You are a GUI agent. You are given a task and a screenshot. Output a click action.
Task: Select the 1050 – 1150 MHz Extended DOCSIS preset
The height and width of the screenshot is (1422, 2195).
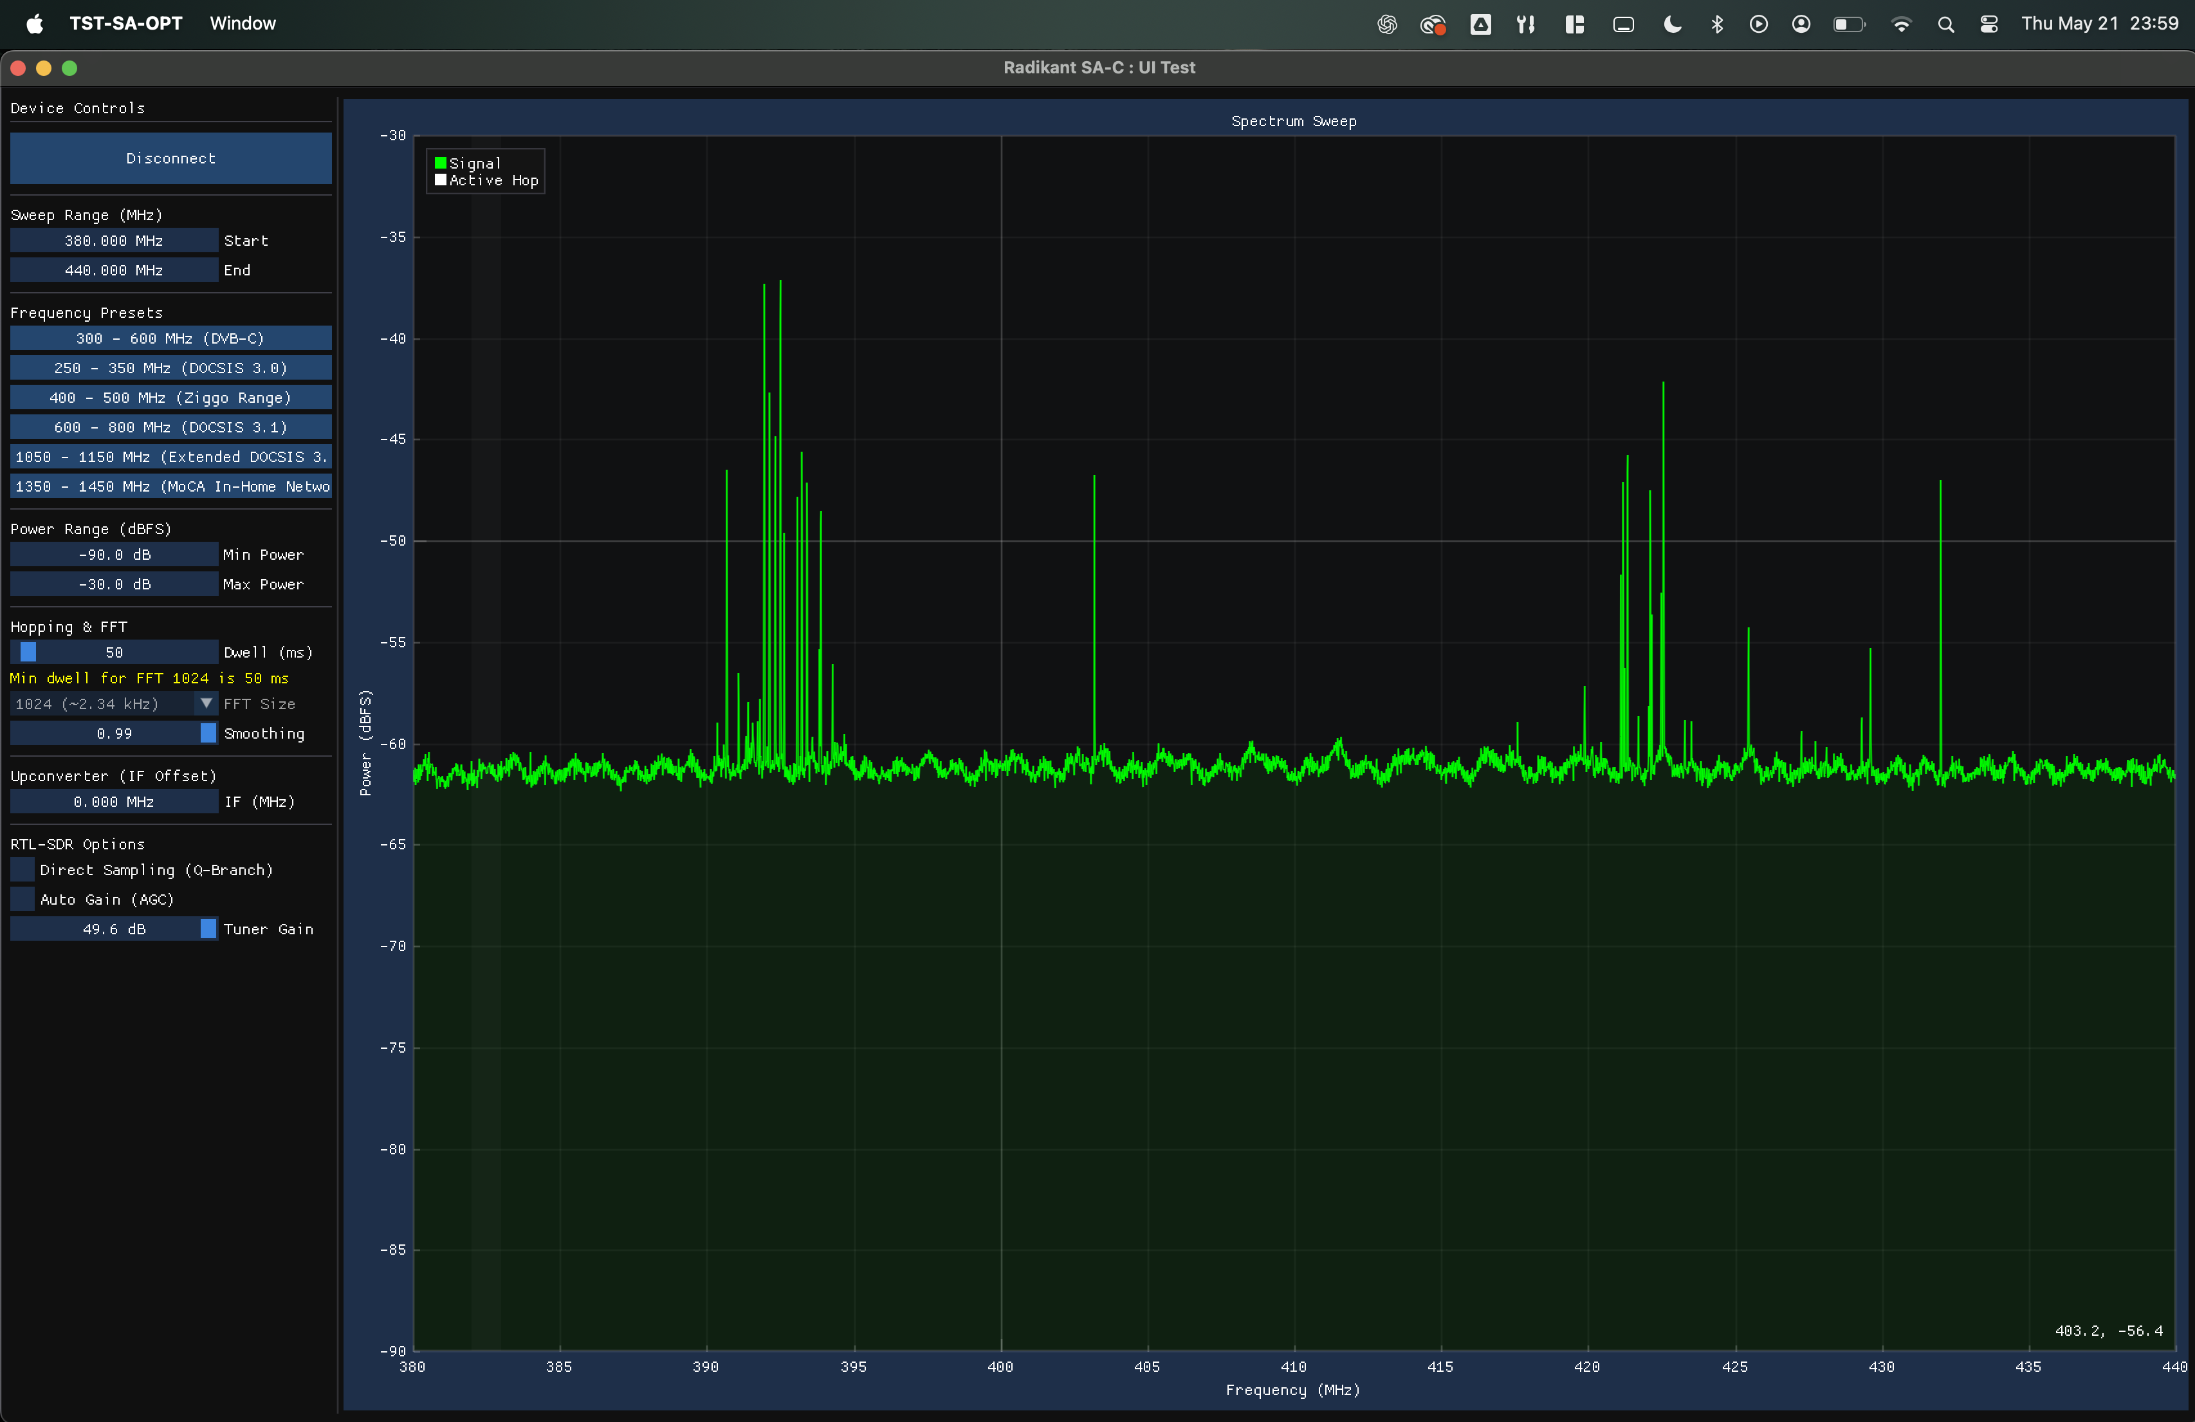170,456
